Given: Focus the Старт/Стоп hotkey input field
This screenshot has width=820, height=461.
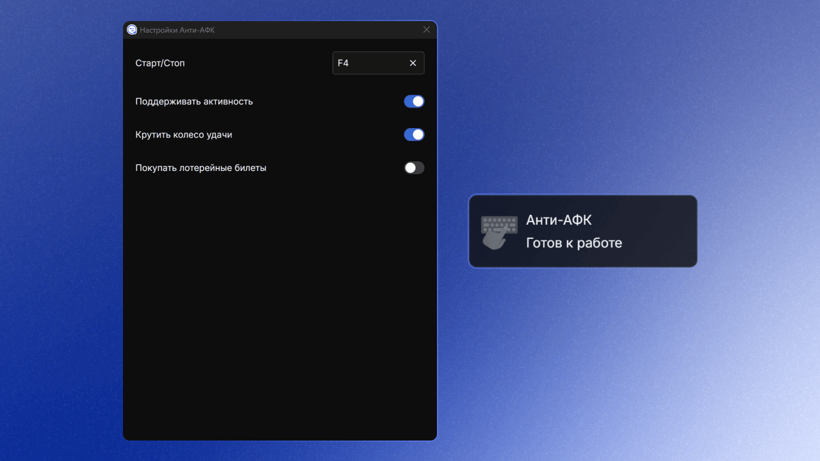Looking at the screenshot, I should click(x=372, y=63).
